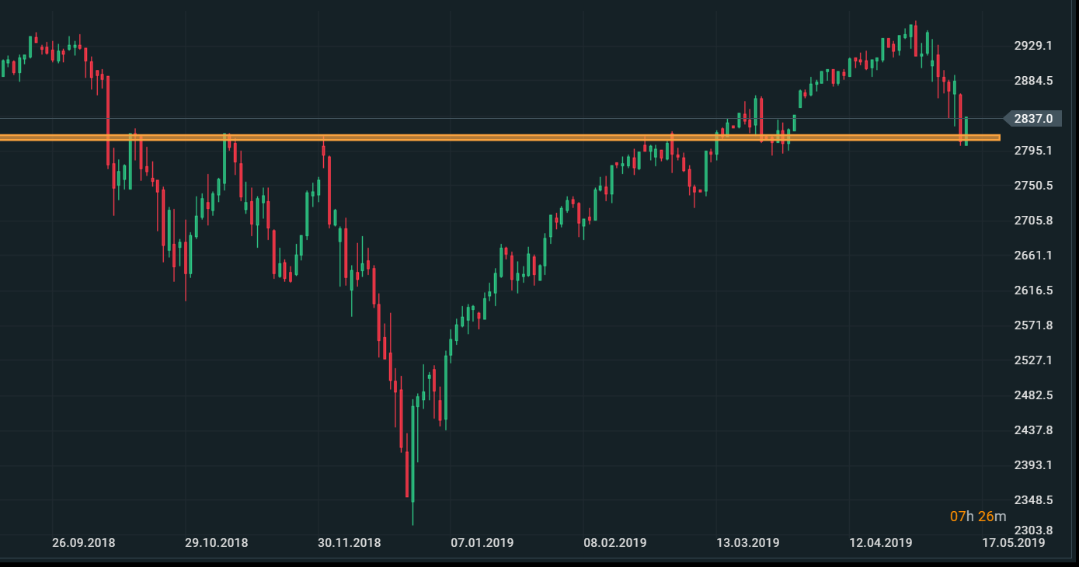Screen dimensions: 1079x567
Task: Click the 08.02.2019 date label
Action: (615, 542)
